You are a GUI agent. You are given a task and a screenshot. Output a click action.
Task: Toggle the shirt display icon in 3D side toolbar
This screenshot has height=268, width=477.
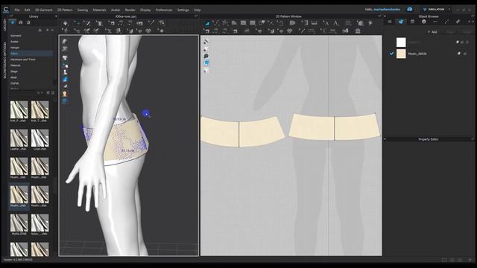click(65, 58)
